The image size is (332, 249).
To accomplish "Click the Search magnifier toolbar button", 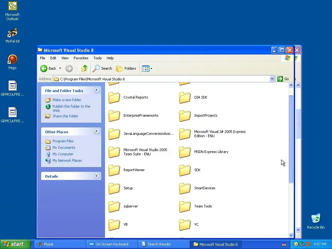I will (x=102, y=68).
